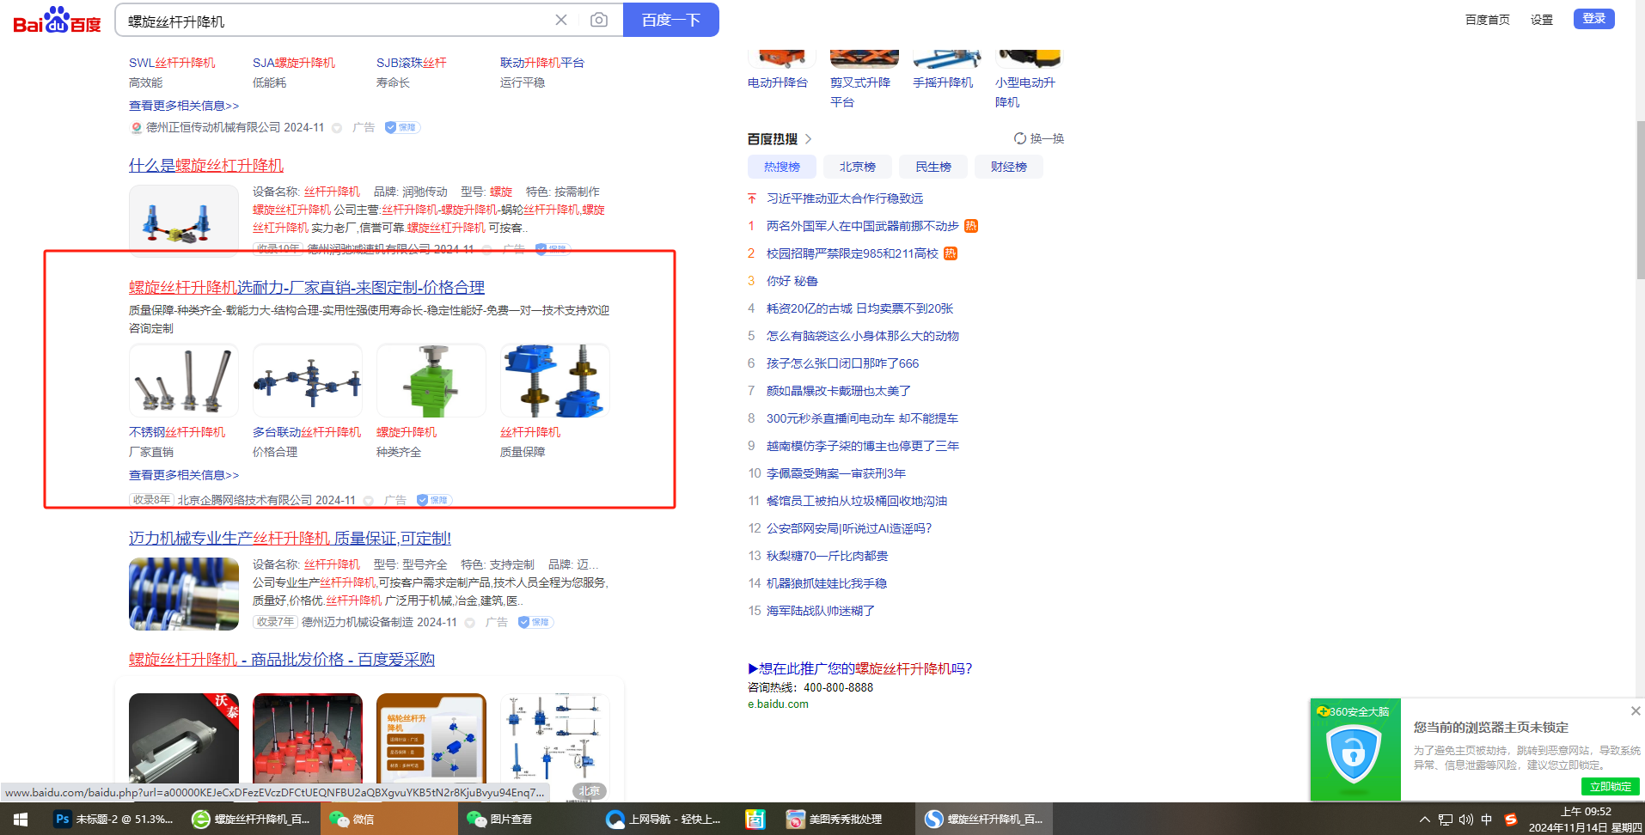Image resolution: width=1645 pixels, height=835 pixels.
Task: Click the volume icon in the system tray
Action: [x=1466, y=820]
